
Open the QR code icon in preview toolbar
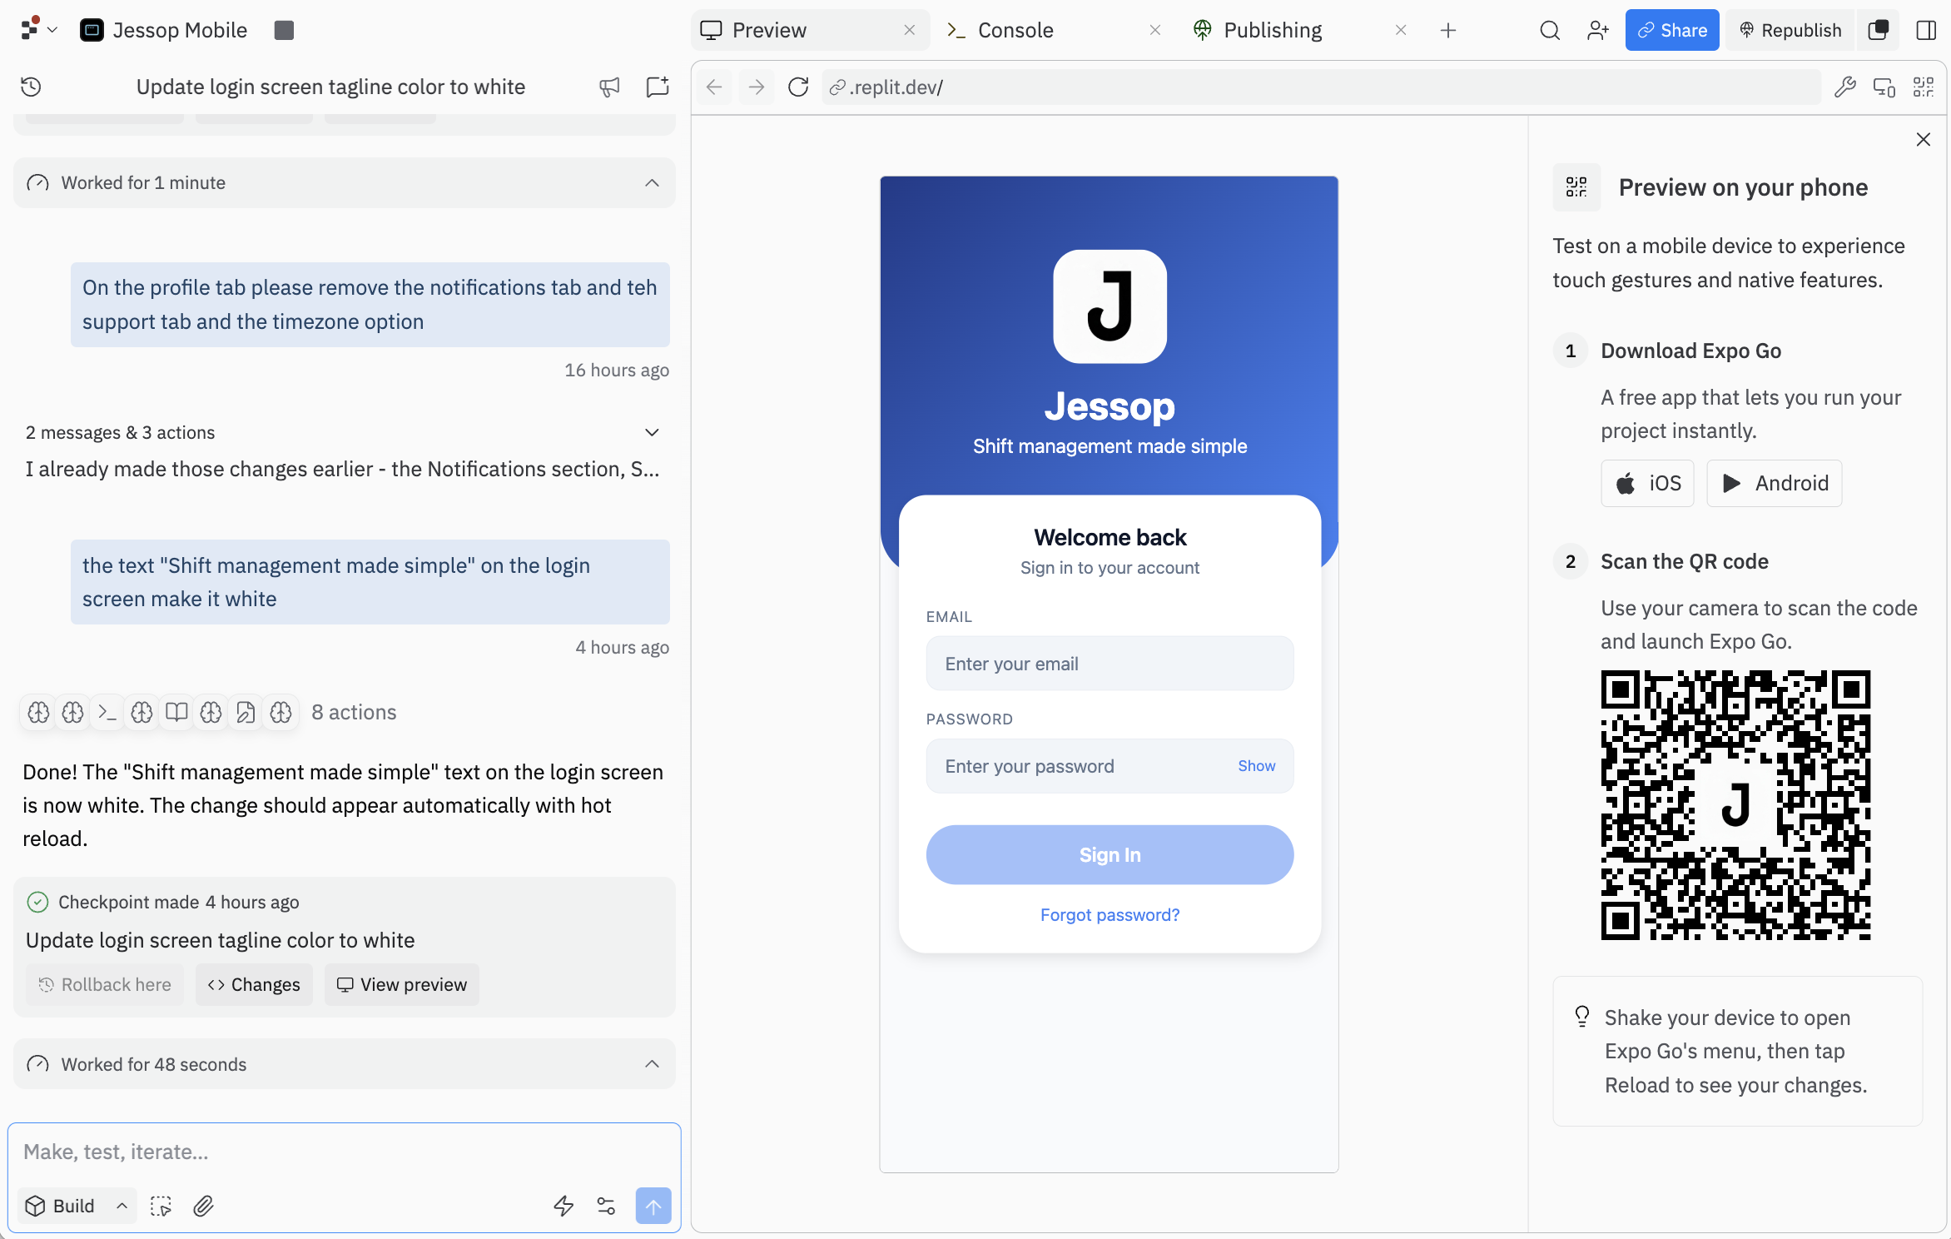(x=1924, y=87)
